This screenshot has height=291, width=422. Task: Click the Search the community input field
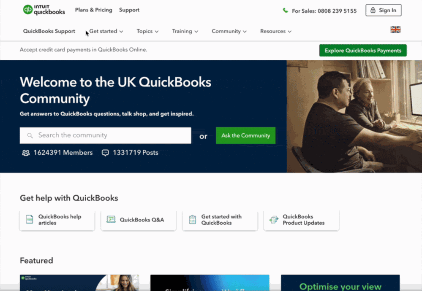106,135
